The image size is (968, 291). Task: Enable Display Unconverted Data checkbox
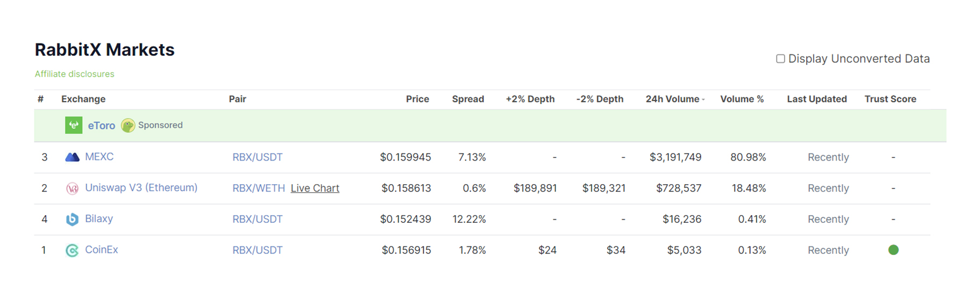(x=780, y=59)
